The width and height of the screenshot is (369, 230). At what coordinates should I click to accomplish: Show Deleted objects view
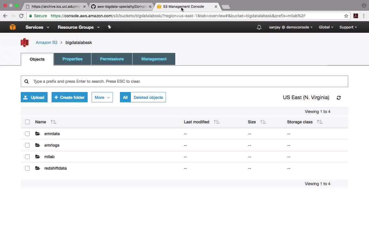(x=148, y=97)
